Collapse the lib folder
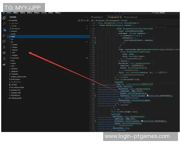This screenshot has height=144, width=181. pyautogui.click(x=12, y=42)
